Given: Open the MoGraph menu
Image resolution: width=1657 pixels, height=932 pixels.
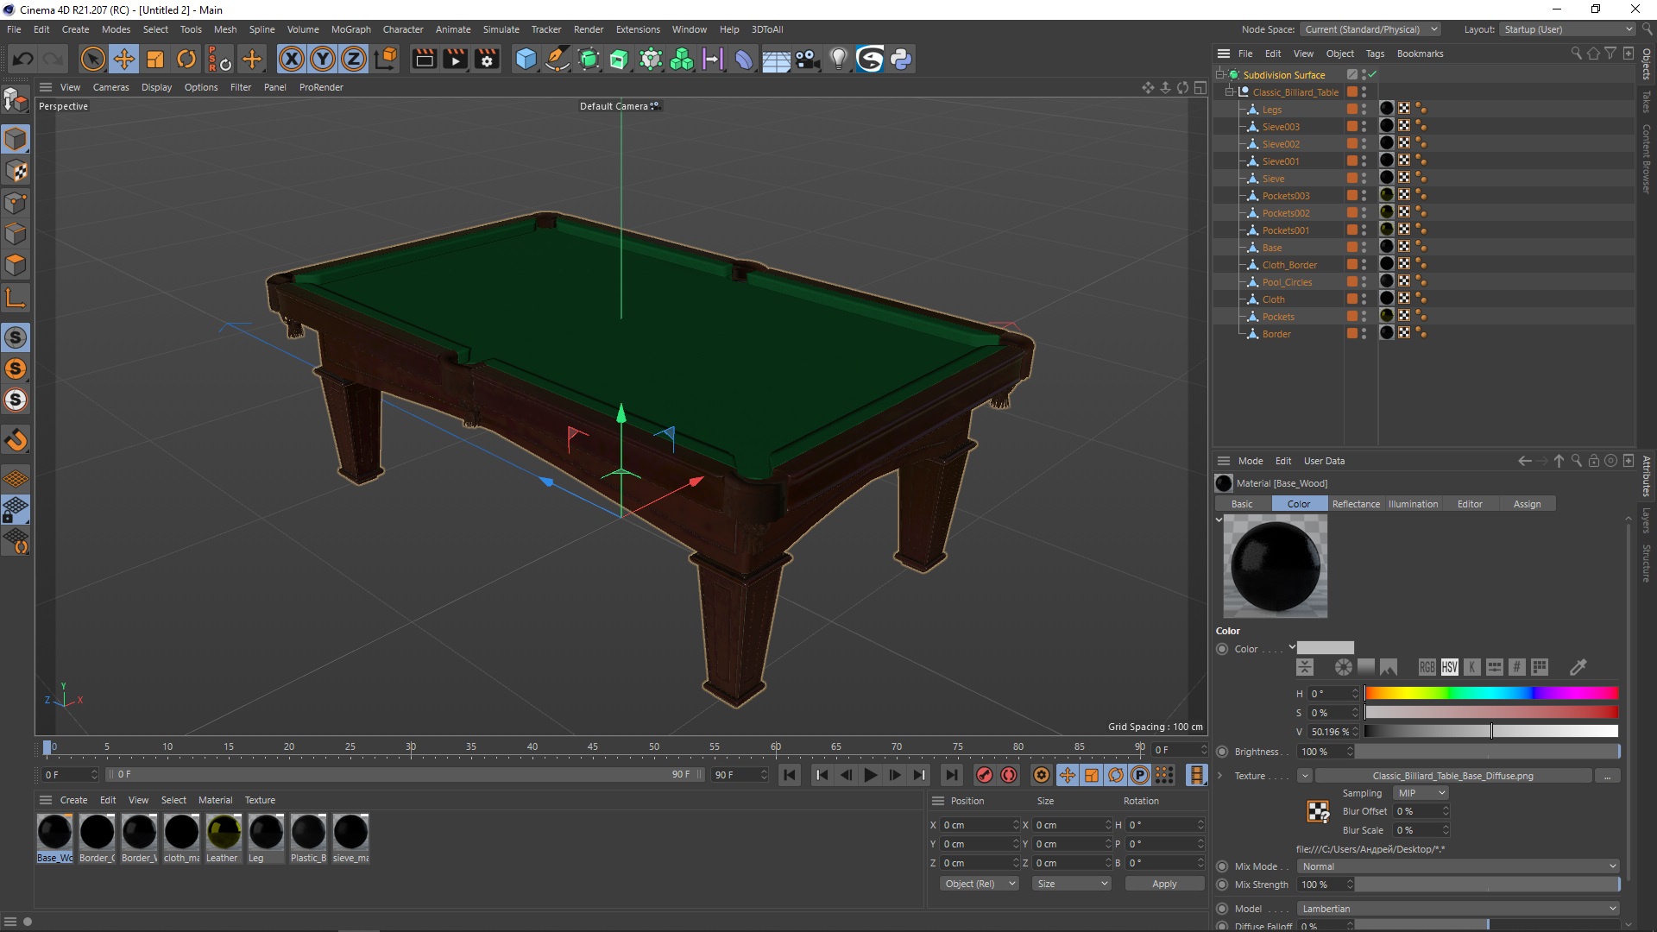Looking at the screenshot, I should [x=350, y=29].
